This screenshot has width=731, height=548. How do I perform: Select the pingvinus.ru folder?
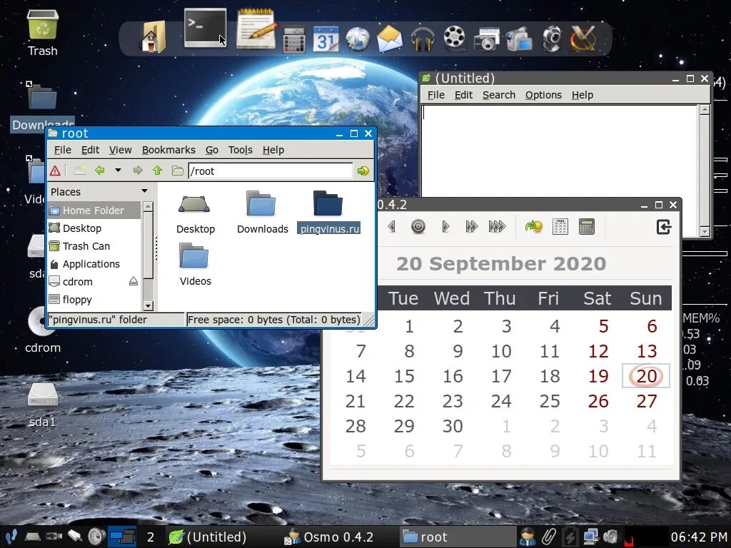coord(328,213)
